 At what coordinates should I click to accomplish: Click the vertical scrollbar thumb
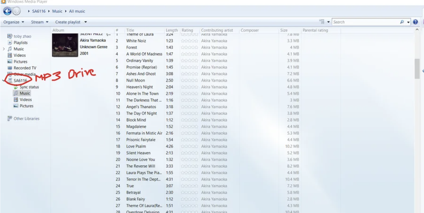[417, 69]
